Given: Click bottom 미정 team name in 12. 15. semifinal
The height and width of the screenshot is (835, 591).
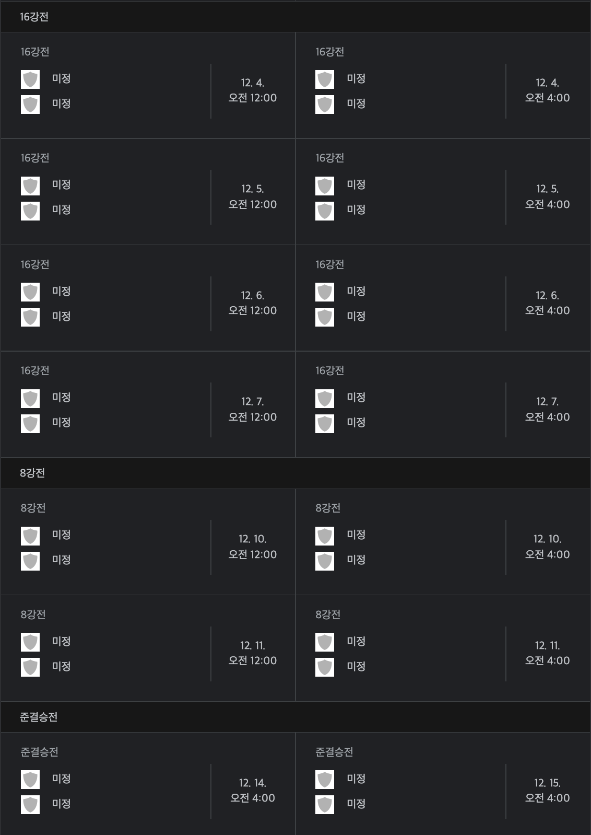Looking at the screenshot, I should pos(356,804).
